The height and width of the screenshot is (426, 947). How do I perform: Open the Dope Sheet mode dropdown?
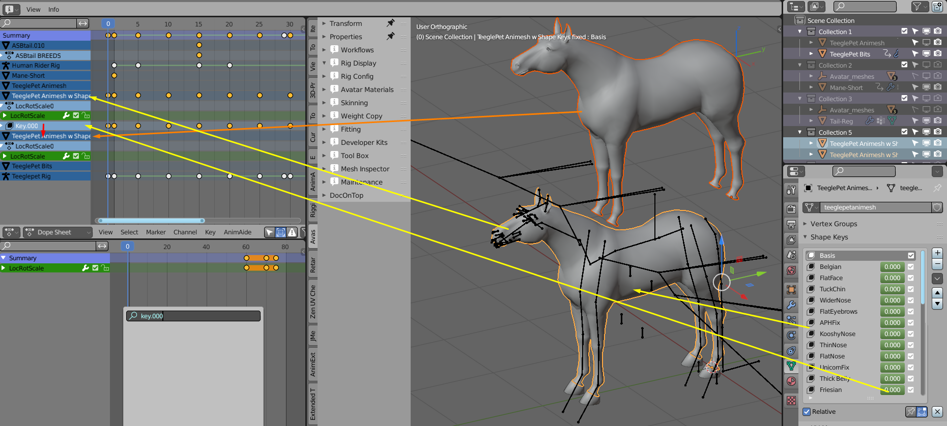click(58, 232)
